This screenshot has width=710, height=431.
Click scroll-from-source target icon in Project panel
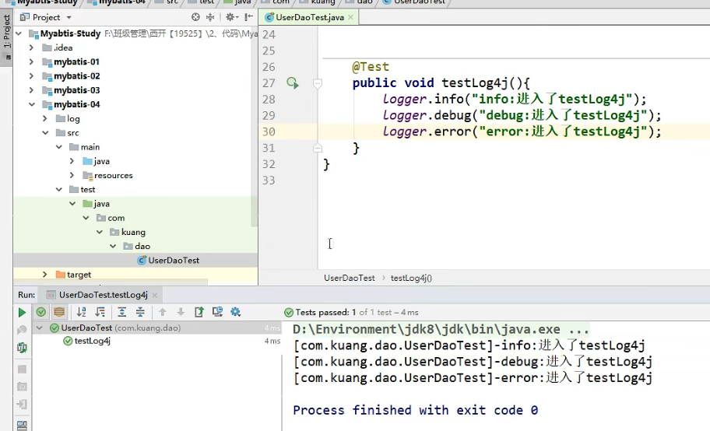tap(195, 17)
